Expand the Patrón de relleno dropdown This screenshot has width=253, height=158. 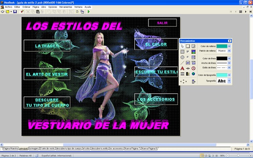point(229,51)
